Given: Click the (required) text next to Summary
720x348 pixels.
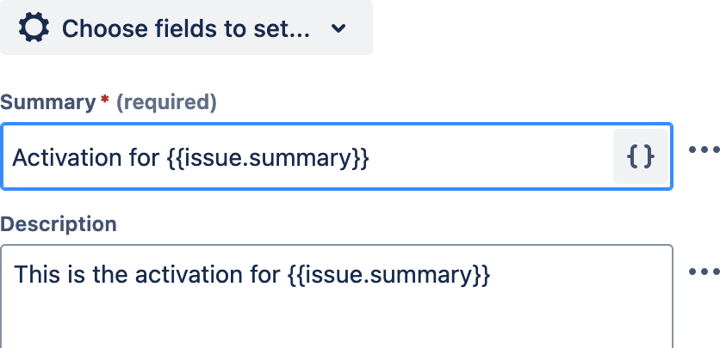Looking at the screenshot, I should pyautogui.click(x=165, y=102).
